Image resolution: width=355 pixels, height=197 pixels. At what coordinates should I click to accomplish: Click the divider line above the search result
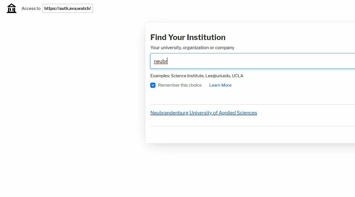click(253, 104)
